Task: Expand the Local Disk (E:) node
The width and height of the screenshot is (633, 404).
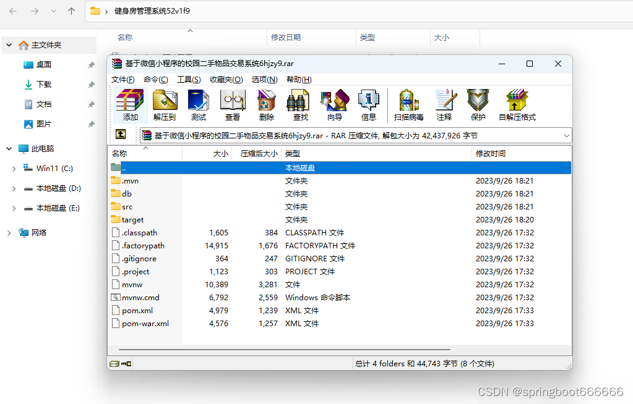Action: coord(14,208)
